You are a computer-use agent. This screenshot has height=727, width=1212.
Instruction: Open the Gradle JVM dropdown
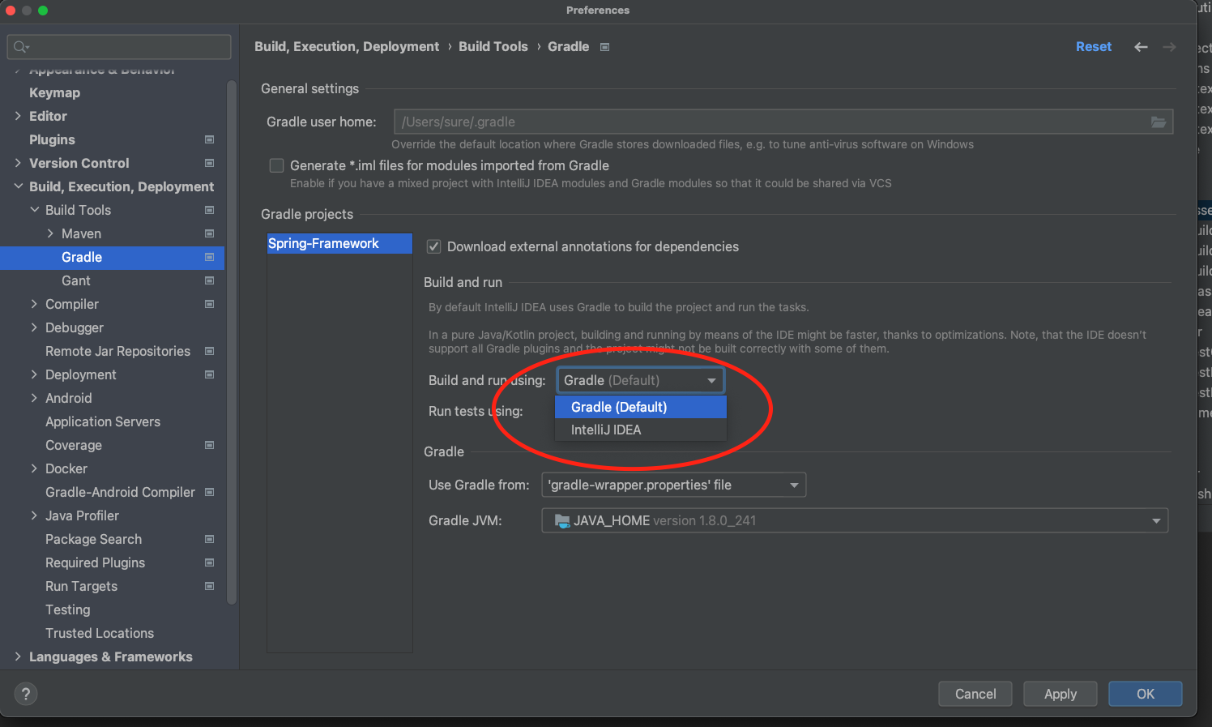click(x=855, y=520)
